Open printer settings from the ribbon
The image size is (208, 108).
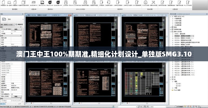[146, 2]
